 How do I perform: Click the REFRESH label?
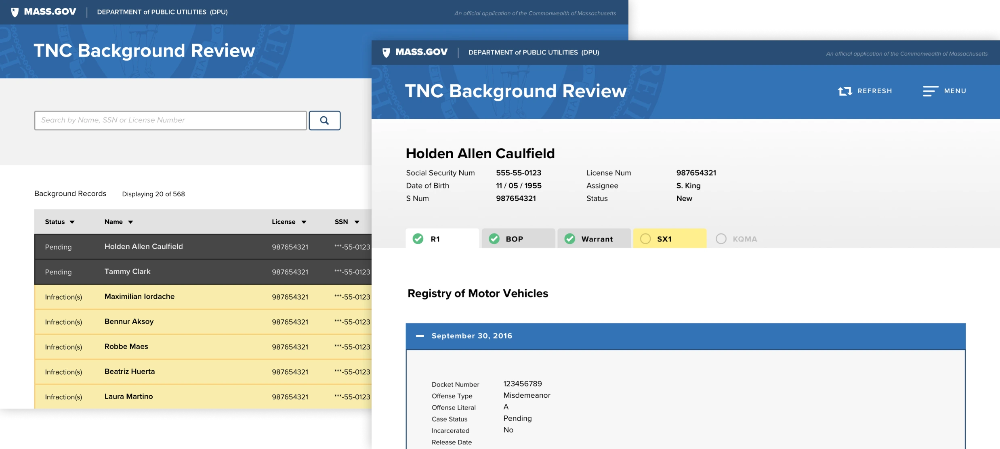pyautogui.click(x=875, y=91)
